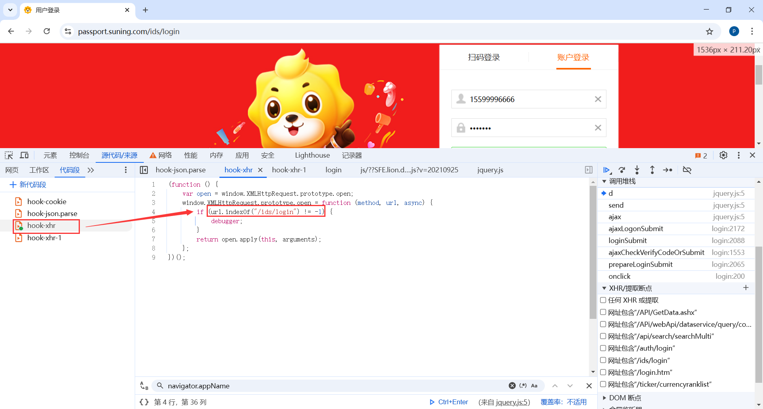Enable the /API/GetData.ashx XHR breakpoint

click(x=603, y=312)
